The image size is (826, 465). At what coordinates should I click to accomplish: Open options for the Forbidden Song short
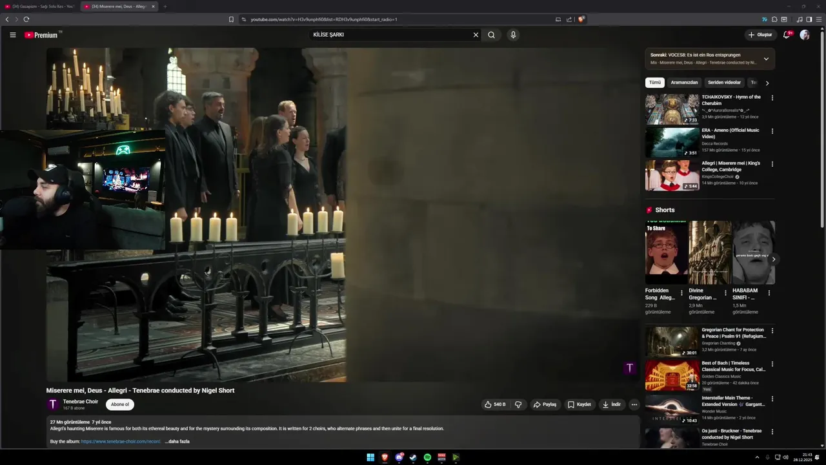coord(681,293)
